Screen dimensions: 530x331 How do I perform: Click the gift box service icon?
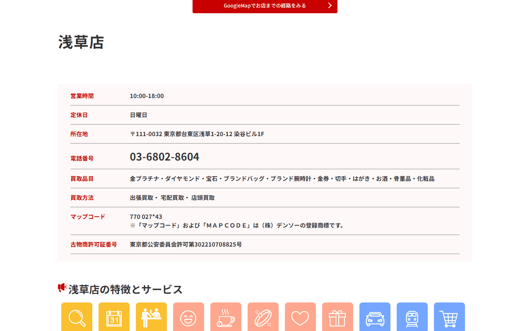[337, 317]
